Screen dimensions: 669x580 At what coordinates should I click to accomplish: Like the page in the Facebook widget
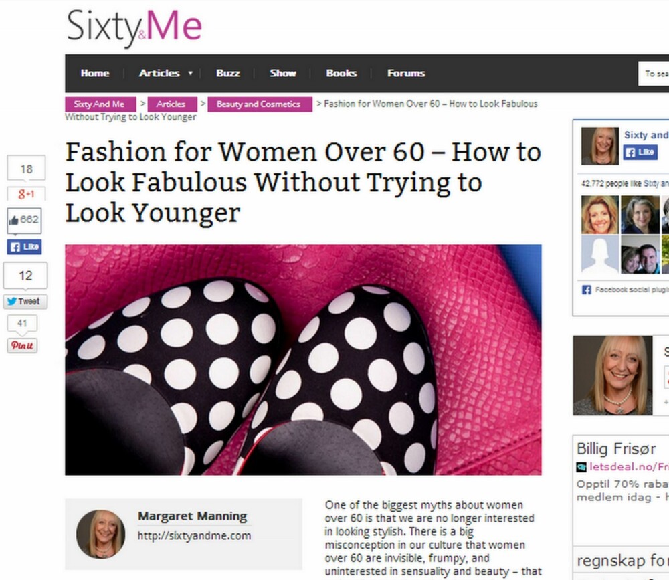tap(640, 152)
